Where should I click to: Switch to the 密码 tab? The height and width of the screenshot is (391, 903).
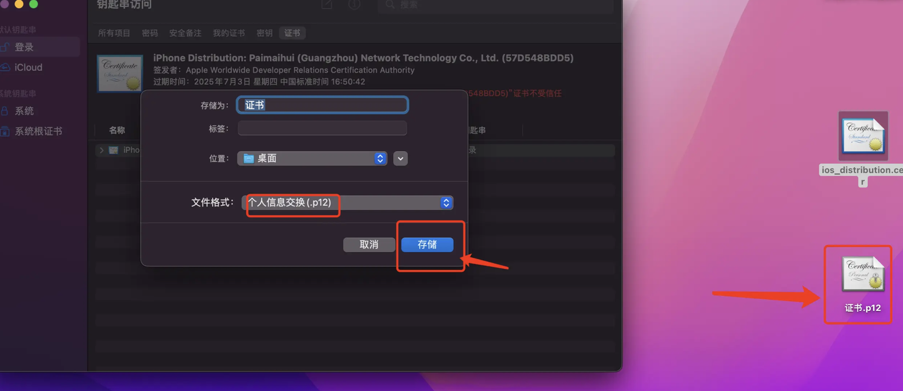pos(150,33)
